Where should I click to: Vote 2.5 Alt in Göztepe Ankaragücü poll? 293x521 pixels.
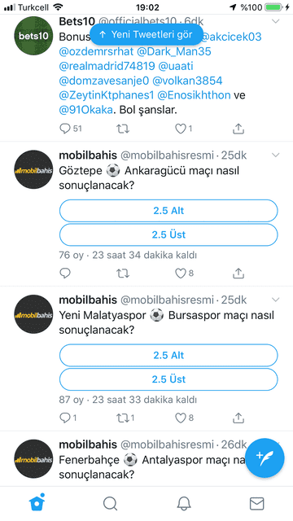pyautogui.click(x=168, y=211)
